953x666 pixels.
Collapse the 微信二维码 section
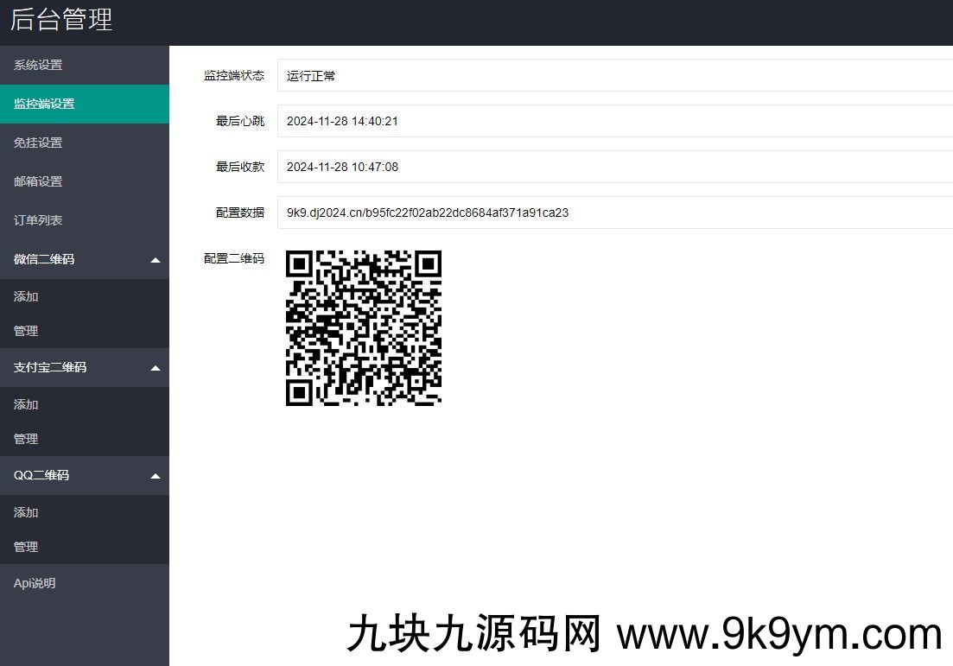[x=85, y=259]
